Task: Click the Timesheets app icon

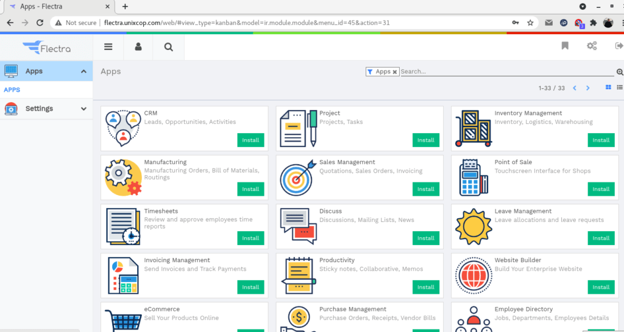Action: [x=123, y=226]
